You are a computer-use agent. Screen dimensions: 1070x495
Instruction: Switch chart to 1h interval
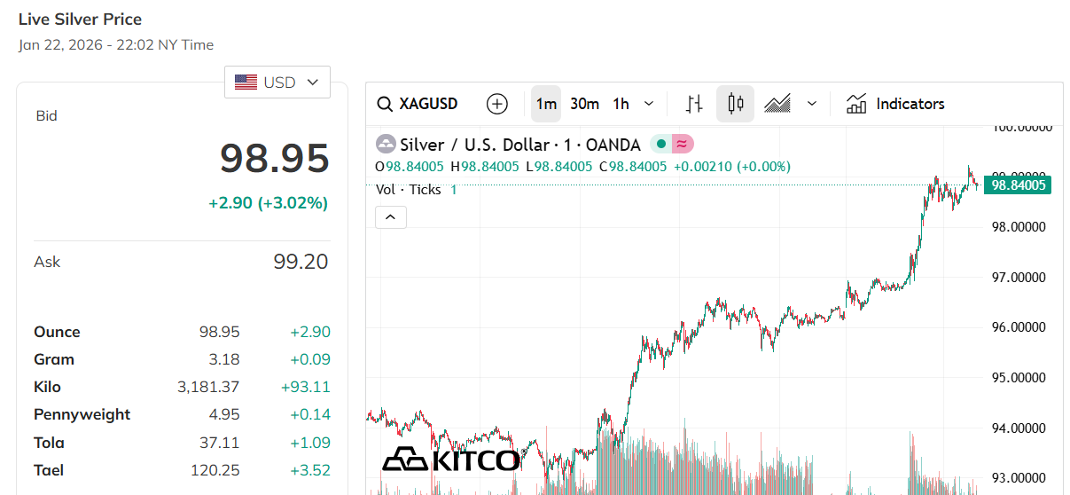[x=621, y=104]
